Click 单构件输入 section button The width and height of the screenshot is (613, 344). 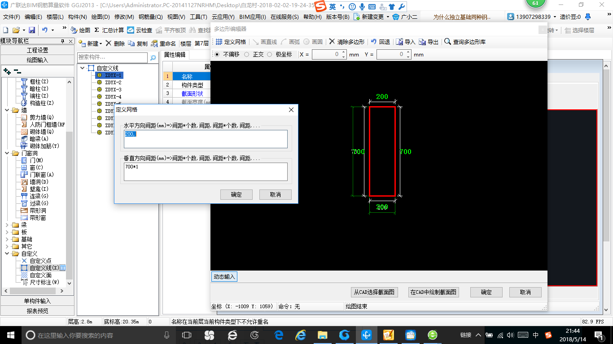coord(38,301)
